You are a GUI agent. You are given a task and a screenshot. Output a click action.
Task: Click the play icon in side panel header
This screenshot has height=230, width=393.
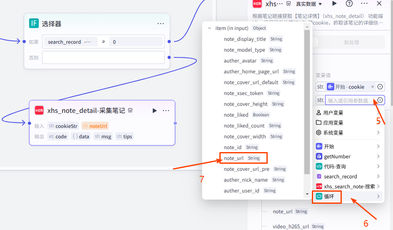[x=334, y=4]
